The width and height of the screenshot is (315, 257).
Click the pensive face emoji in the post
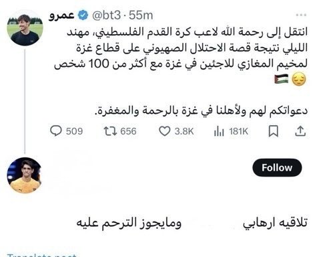pyautogui.click(x=299, y=79)
